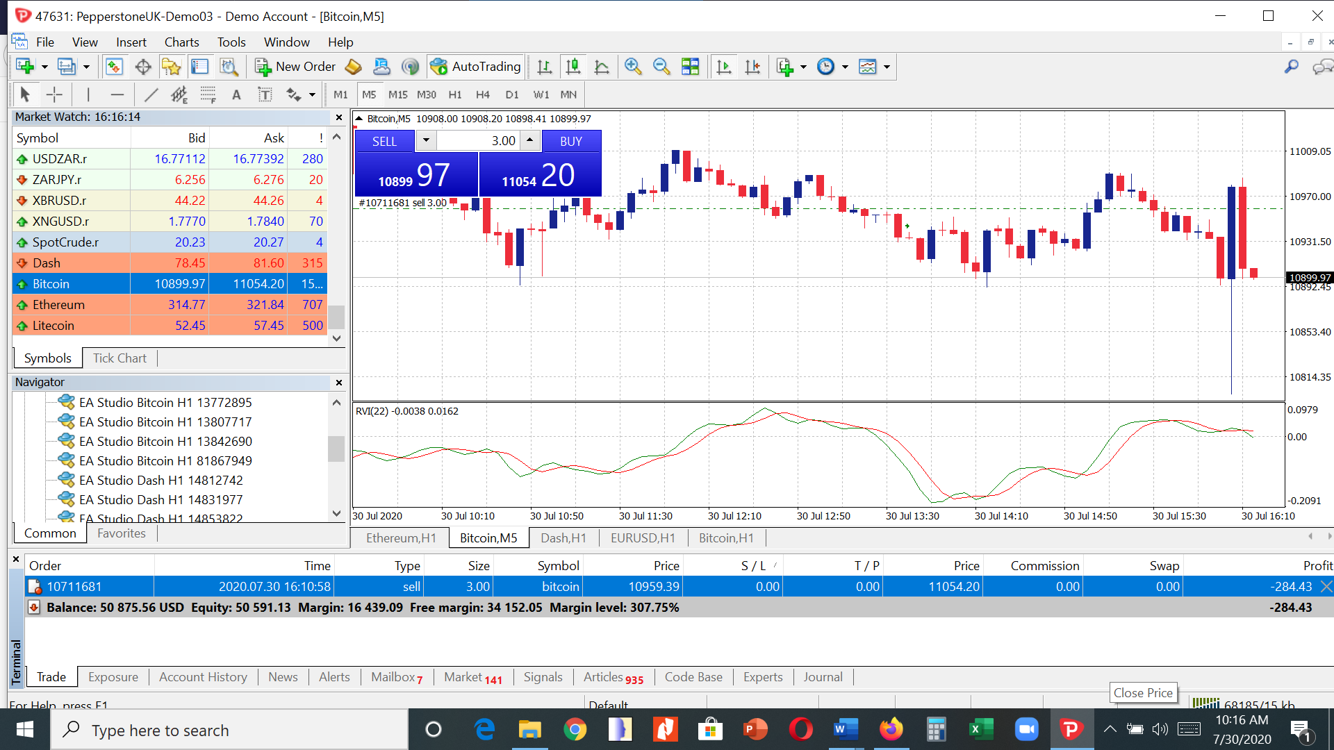Click the Tile Windows icon
Viewport: 1334px width, 750px height.
[691, 67]
